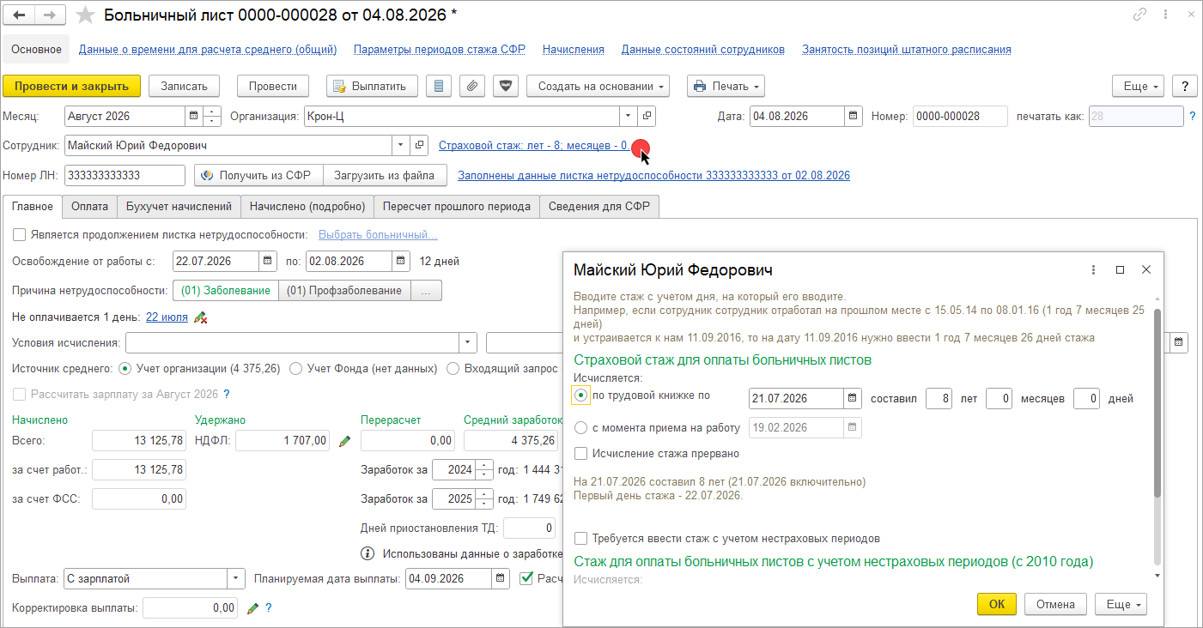Switch to the Бухучет начислений tab

[x=179, y=206]
